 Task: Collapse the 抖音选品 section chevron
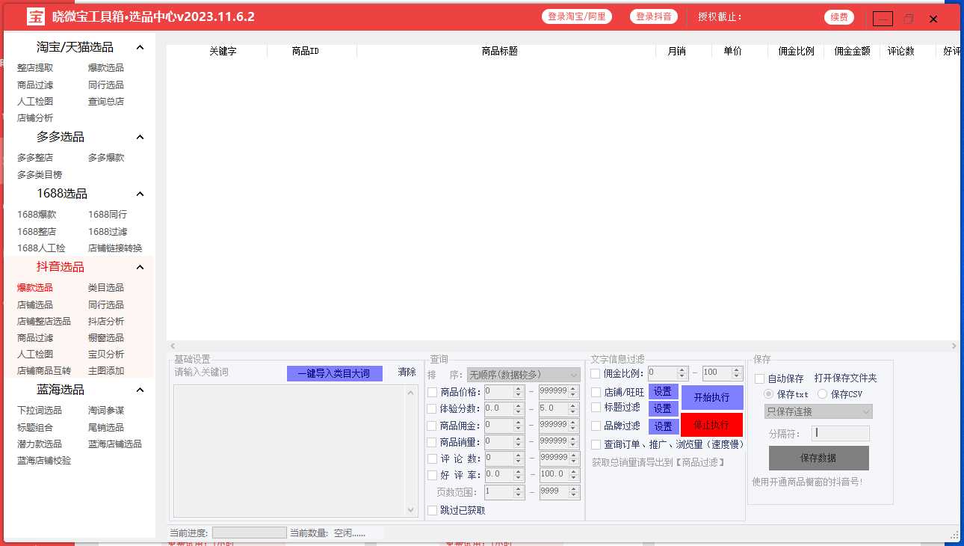(x=140, y=267)
